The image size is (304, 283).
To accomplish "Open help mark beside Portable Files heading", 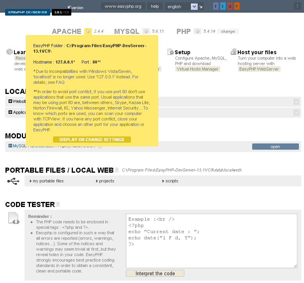I will (x=117, y=170).
